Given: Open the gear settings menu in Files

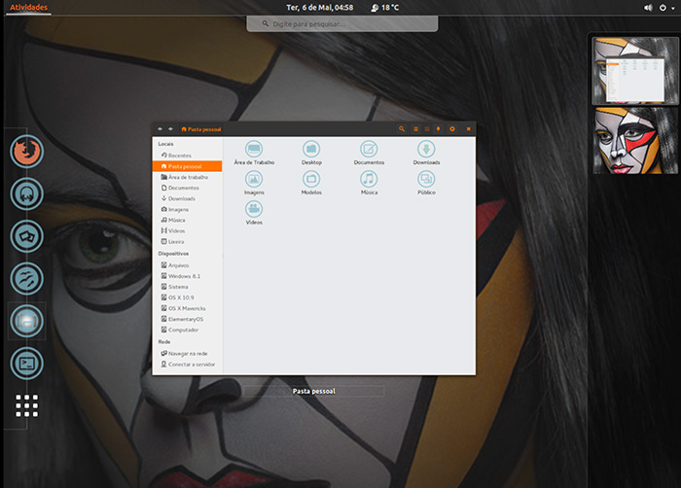Looking at the screenshot, I should 452,129.
